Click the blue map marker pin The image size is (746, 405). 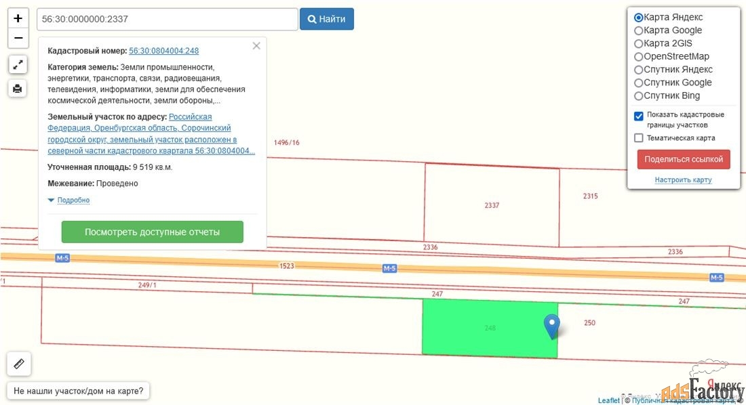click(552, 326)
